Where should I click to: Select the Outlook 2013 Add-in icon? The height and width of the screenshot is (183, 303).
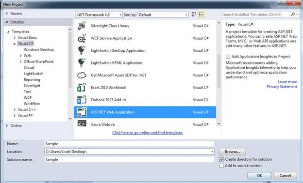pyautogui.click(x=82, y=100)
